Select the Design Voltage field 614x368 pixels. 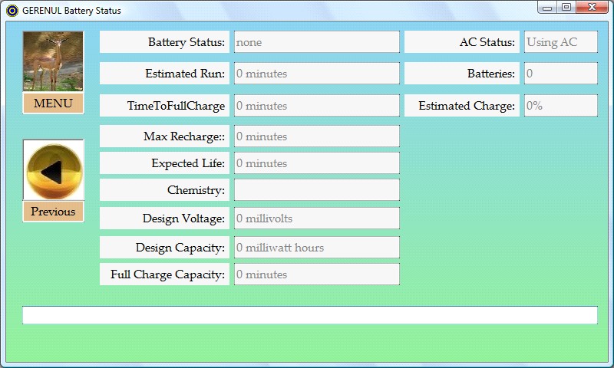click(316, 219)
